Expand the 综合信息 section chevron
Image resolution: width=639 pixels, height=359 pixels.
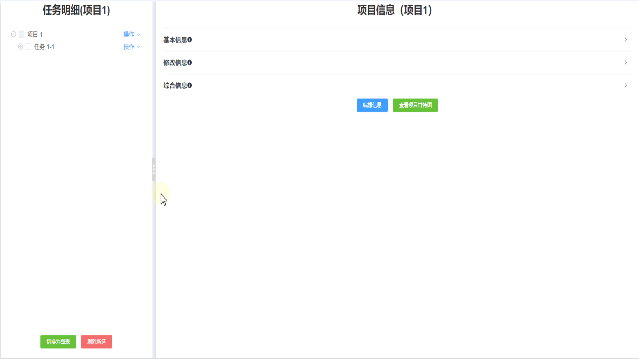[x=625, y=85]
